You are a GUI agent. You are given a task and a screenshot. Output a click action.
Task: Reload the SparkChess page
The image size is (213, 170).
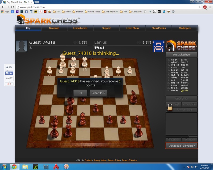pyautogui.click(x=13, y=7)
